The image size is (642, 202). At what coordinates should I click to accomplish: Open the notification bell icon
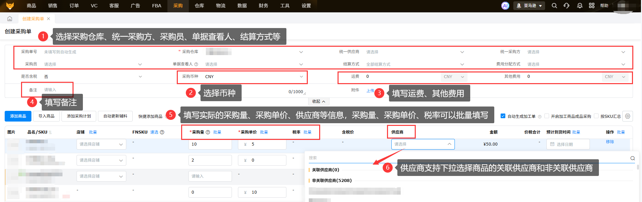[x=580, y=6]
